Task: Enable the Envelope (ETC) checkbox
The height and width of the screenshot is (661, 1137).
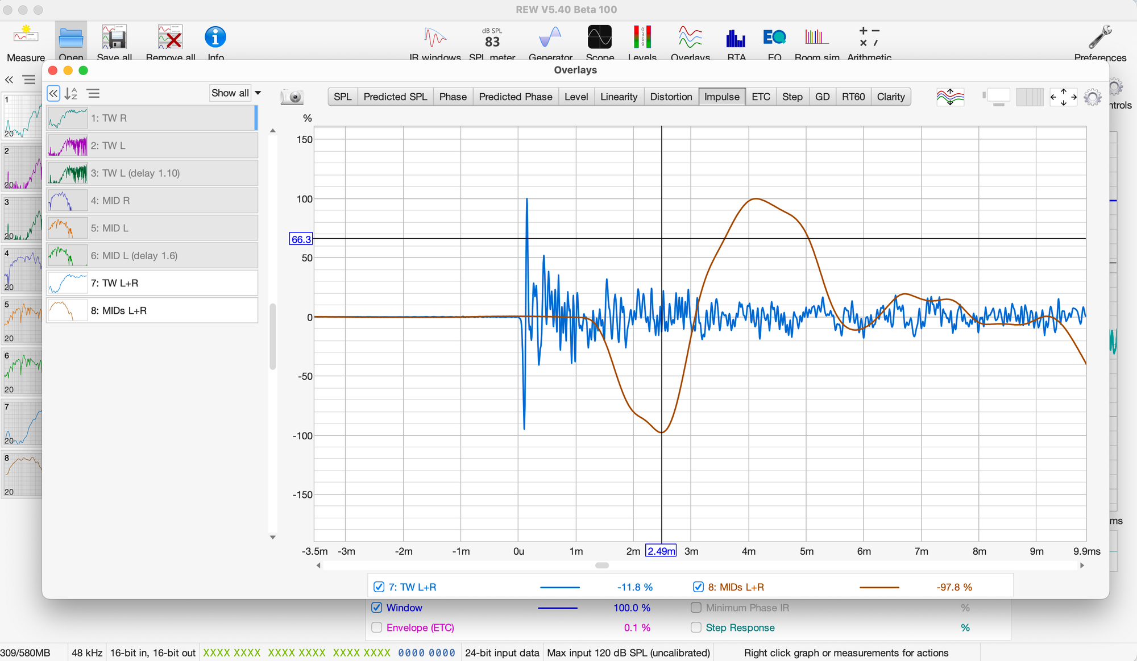Action: 376,627
